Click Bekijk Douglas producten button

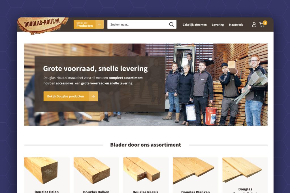pyautogui.click(x=71, y=96)
